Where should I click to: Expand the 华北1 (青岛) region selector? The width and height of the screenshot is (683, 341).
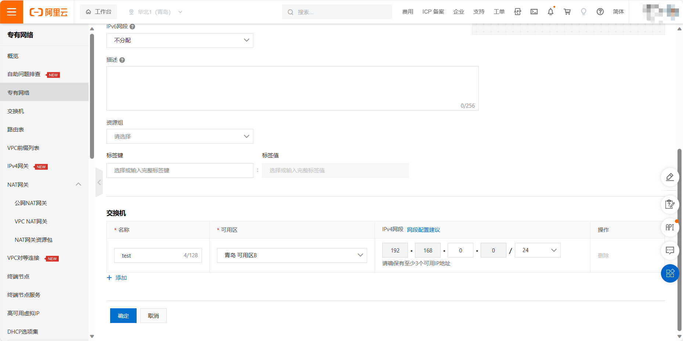pos(155,12)
